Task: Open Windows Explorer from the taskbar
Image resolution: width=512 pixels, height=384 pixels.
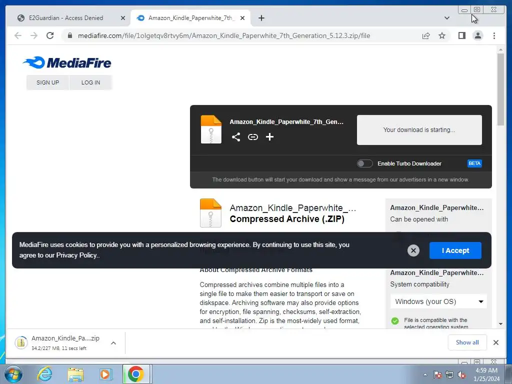Action: pos(75,374)
